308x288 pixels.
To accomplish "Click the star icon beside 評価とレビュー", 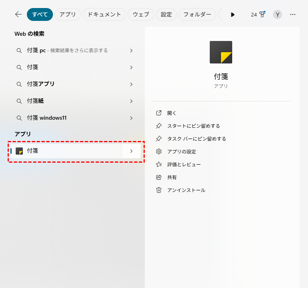I will [x=159, y=164].
